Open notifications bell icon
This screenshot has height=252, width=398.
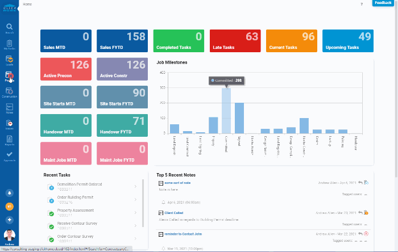click(10, 193)
